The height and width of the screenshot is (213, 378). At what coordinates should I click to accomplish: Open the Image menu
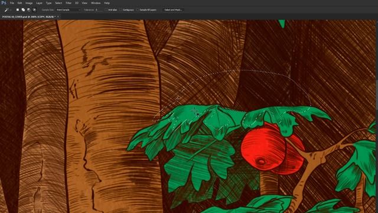coord(29,3)
